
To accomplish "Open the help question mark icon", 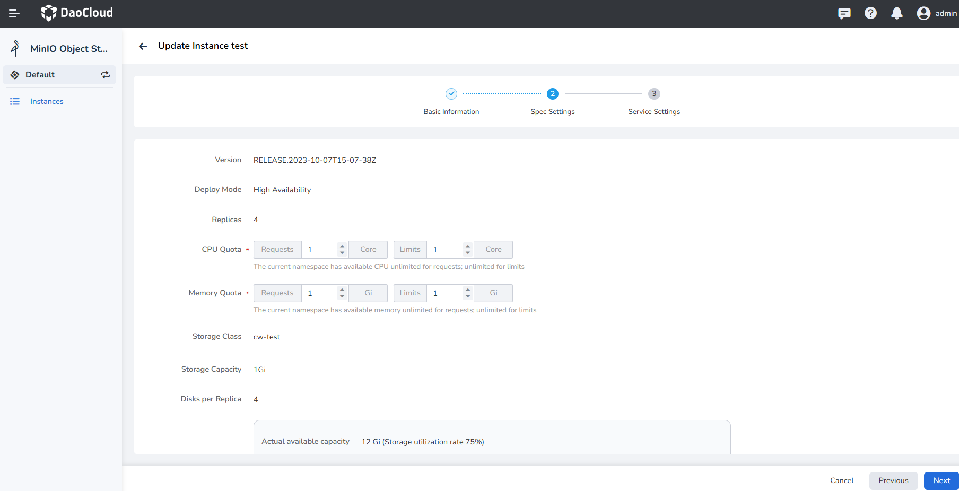I will [x=870, y=13].
